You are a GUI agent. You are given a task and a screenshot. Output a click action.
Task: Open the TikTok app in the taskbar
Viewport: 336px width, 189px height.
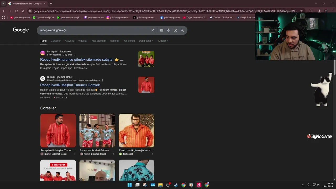(x=199, y=185)
